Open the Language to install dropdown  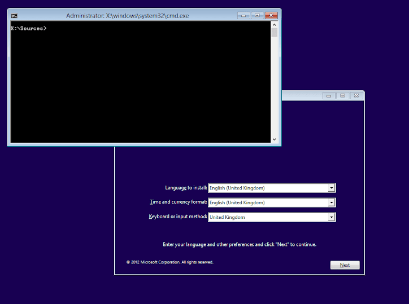(x=331, y=188)
